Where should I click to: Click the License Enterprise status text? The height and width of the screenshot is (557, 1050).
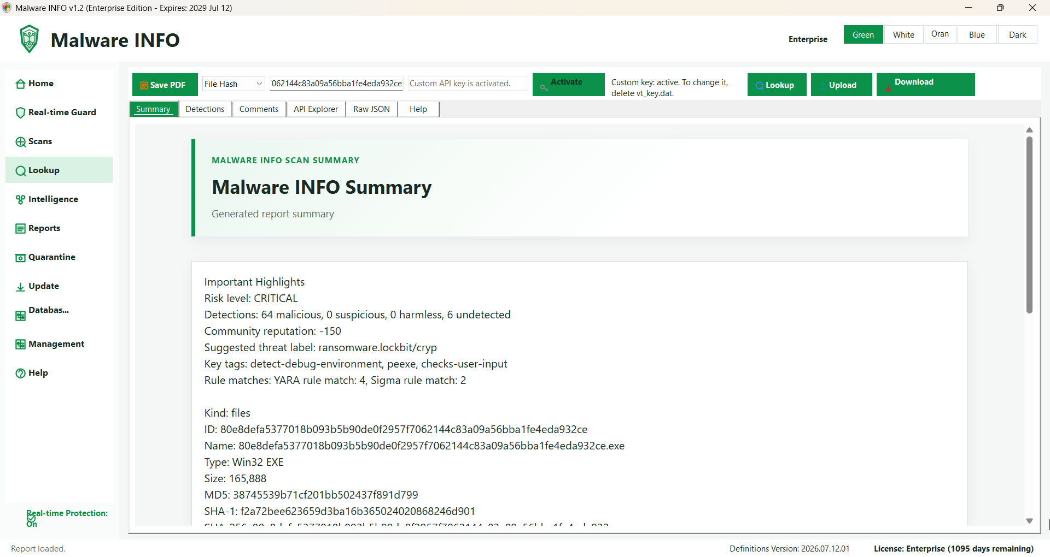click(x=953, y=549)
